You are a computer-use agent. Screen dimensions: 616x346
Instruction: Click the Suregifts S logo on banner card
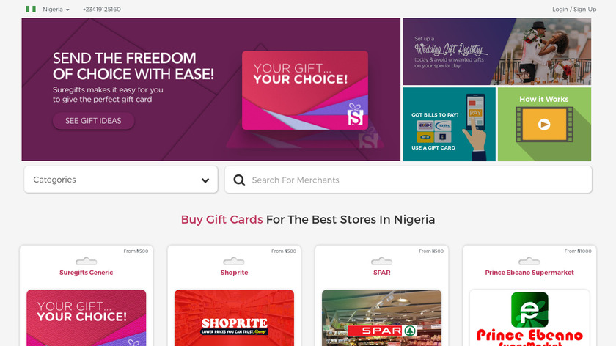pos(355,114)
